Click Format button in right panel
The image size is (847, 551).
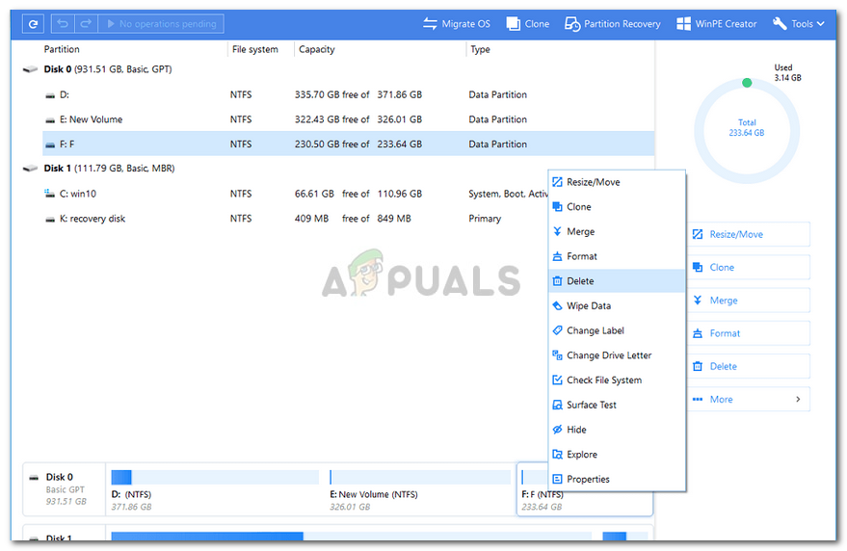click(749, 333)
